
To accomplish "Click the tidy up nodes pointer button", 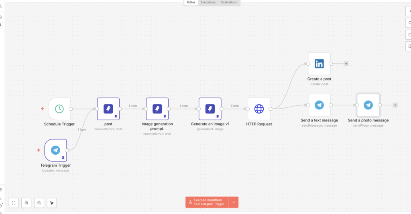I will pyautogui.click(x=52, y=203).
